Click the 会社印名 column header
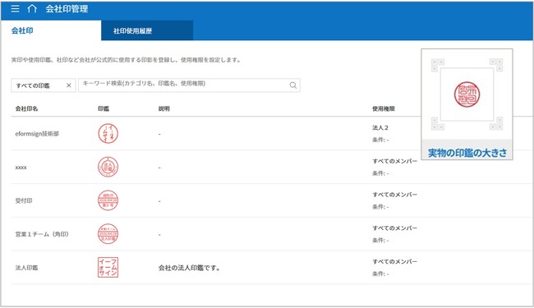This screenshot has width=534, height=308. (26, 108)
